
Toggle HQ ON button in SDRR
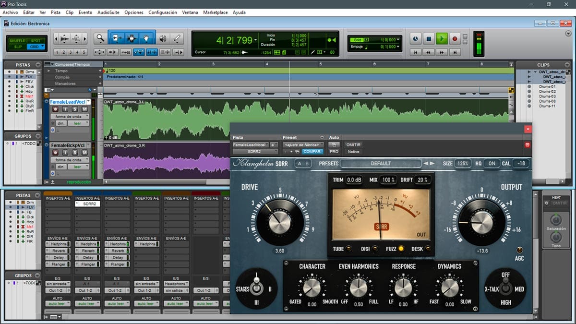[x=492, y=163]
